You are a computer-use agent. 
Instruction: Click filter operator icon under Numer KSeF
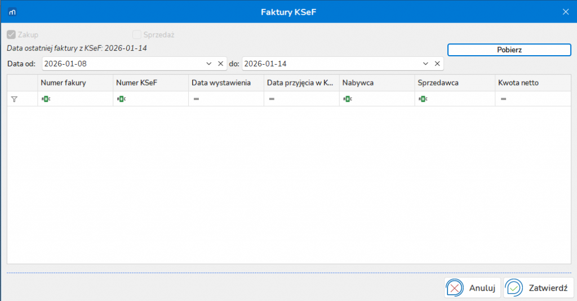(121, 99)
